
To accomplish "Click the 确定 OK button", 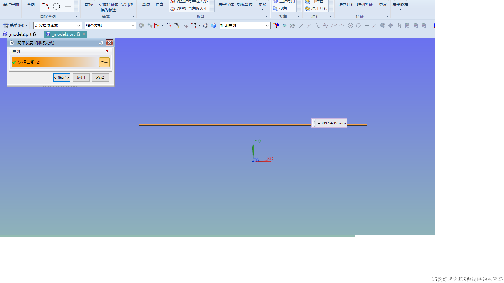I will point(62,78).
